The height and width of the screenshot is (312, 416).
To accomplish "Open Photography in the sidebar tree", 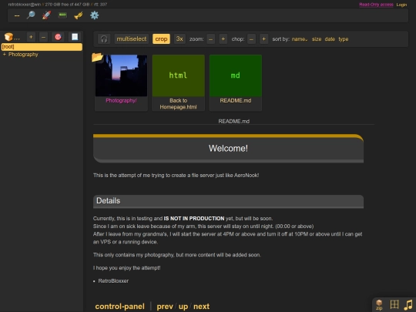I will (x=23, y=55).
